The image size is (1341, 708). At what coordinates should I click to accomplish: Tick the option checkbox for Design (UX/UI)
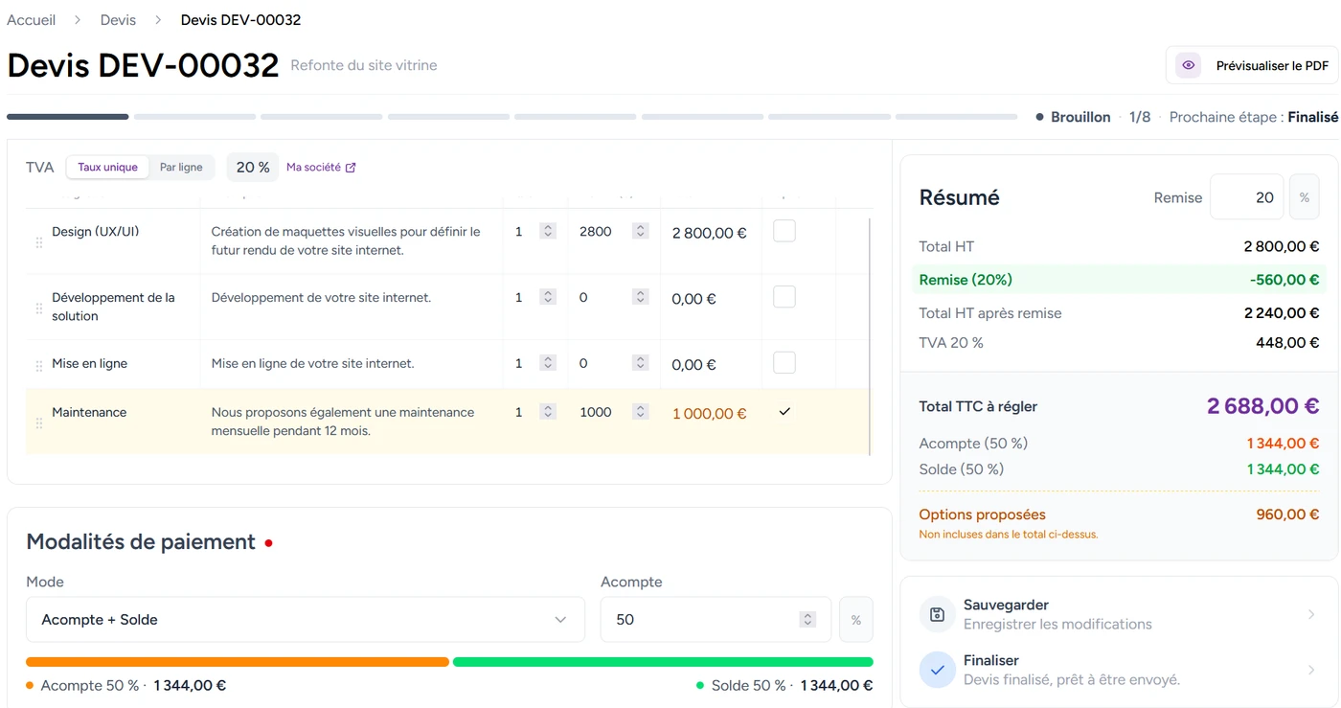click(x=784, y=231)
